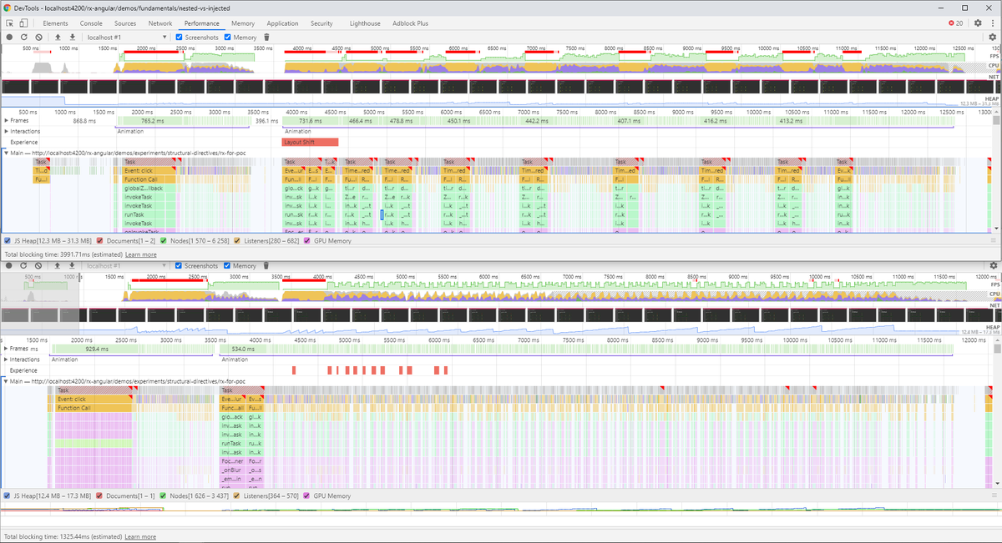Expand the Interactions track in lower panel
This screenshot has width=1002, height=543.
coord(6,359)
